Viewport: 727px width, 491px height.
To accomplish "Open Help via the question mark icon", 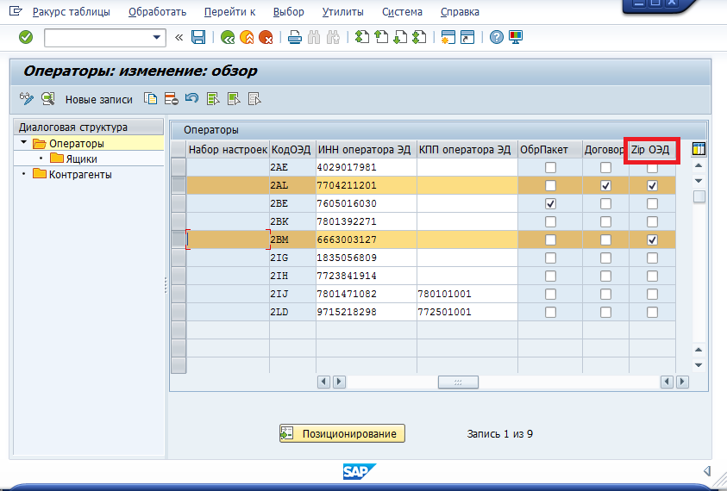I will point(497,37).
